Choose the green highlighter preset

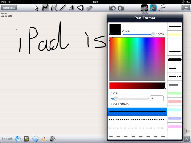[175, 93]
